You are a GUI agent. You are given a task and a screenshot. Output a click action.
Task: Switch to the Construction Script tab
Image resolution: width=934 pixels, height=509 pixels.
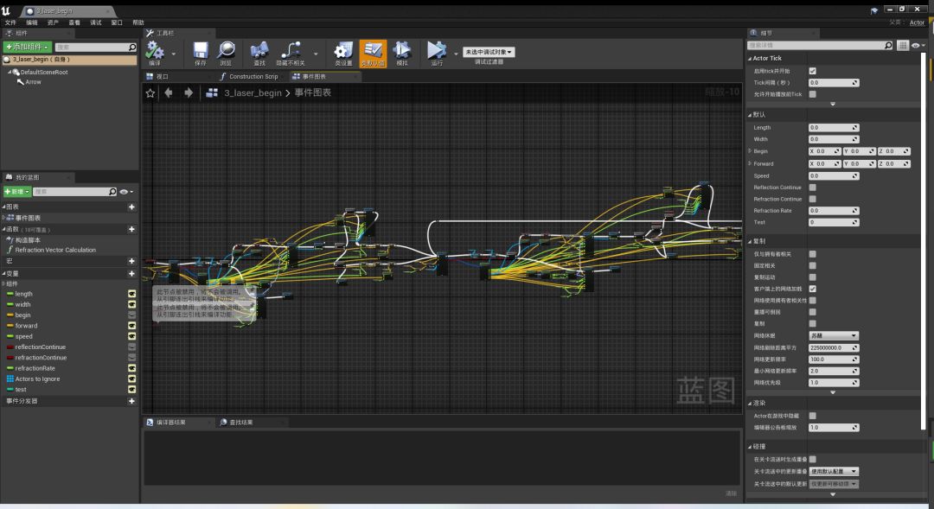[x=253, y=77]
